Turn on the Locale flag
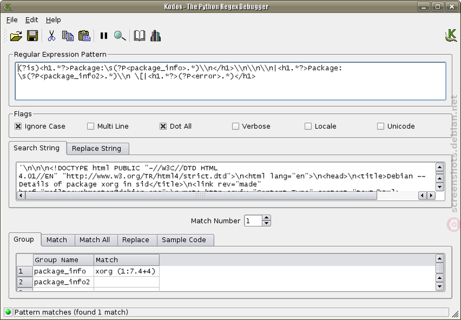This screenshot has height=320, width=461. [308, 126]
